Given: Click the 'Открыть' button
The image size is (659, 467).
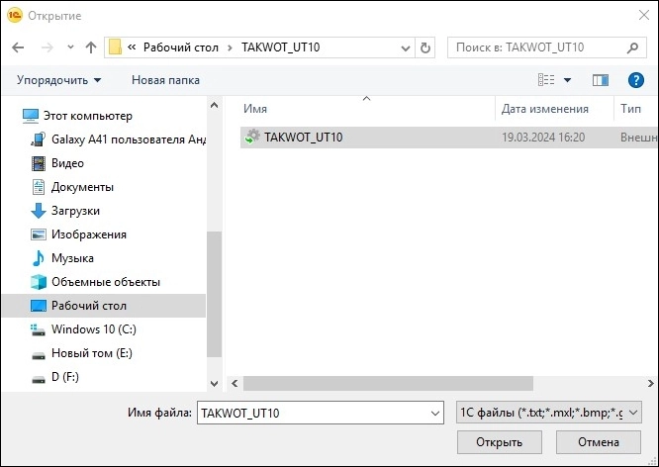Looking at the screenshot, I should 500,442.
